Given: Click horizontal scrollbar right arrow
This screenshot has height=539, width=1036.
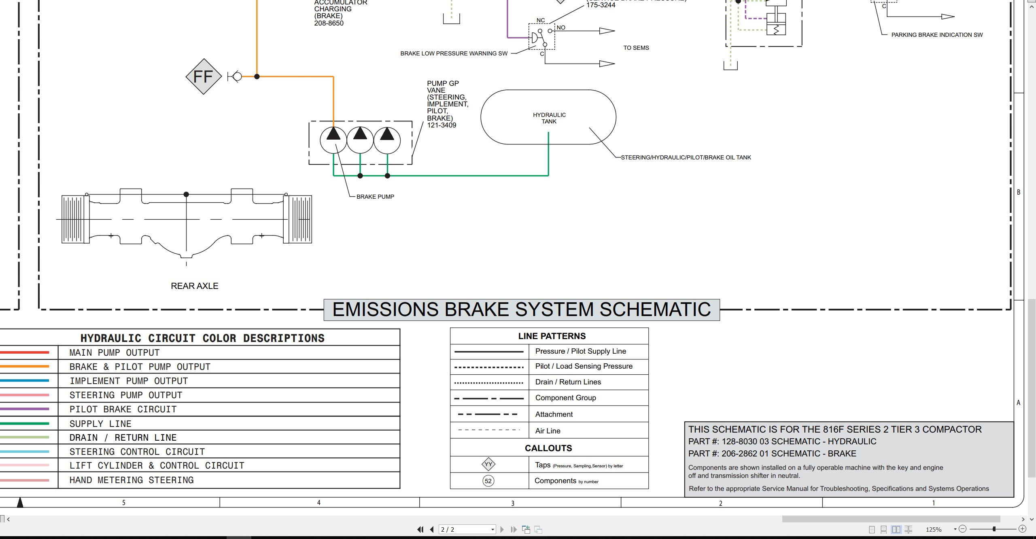Looking at the screenshot, I should [x=1023, y=519].
